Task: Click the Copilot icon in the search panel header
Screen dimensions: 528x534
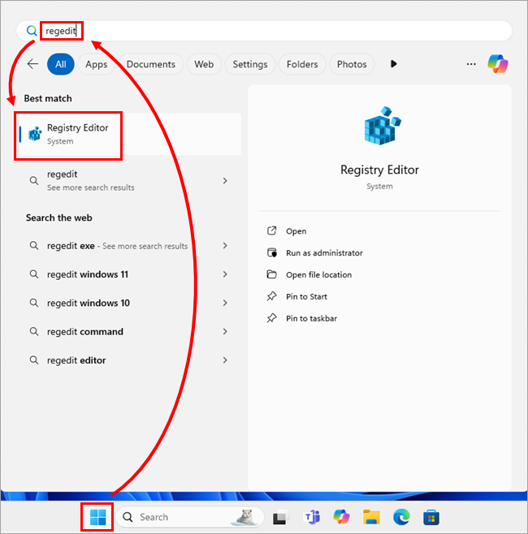Action: (x=497, y=64)
